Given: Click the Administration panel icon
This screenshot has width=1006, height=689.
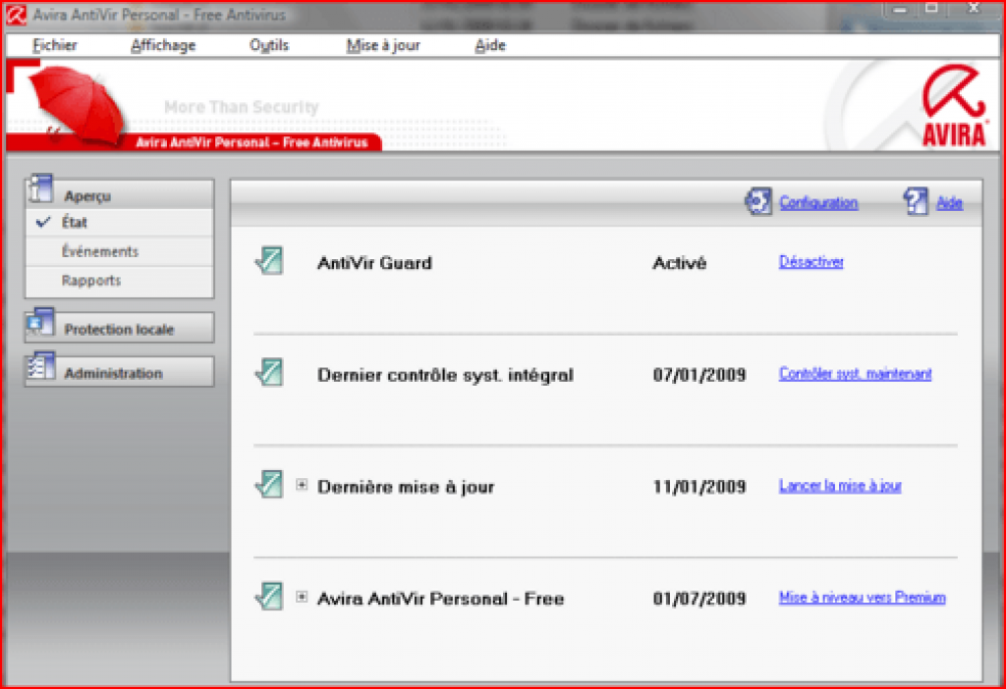Looking at the screenshot, I should [40, 367].
